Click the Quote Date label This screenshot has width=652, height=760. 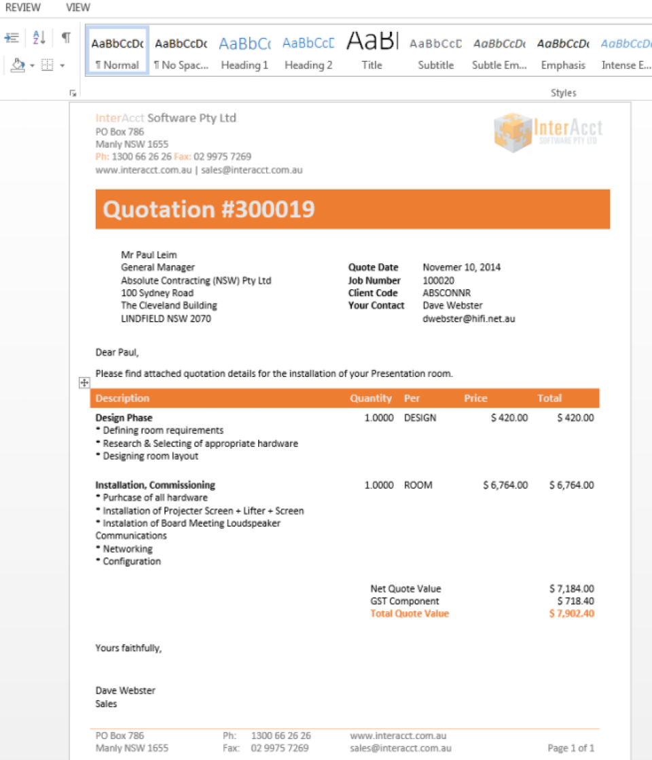373,268
